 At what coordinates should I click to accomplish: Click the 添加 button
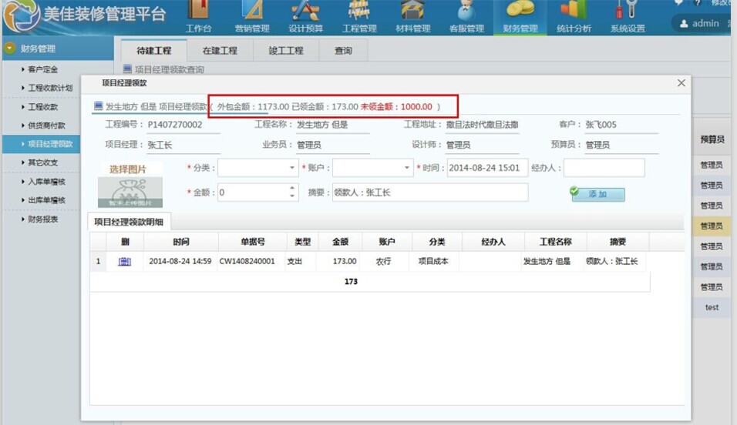coord(597,194)
